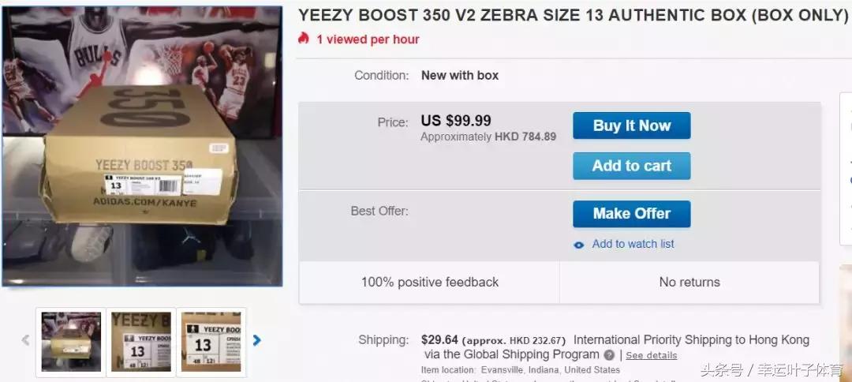Click the Add to cart button

(x=631, y=166)
